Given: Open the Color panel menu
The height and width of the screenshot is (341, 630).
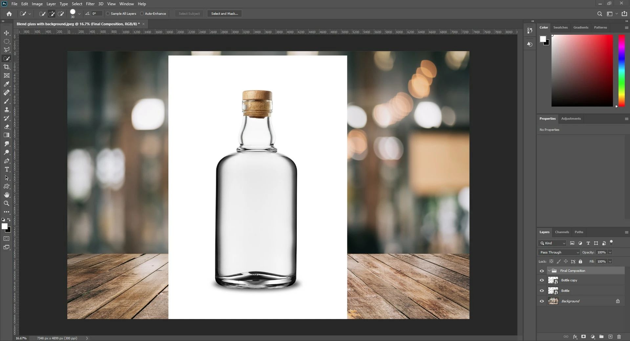Looking at the screenshot, I should [626, 28].
